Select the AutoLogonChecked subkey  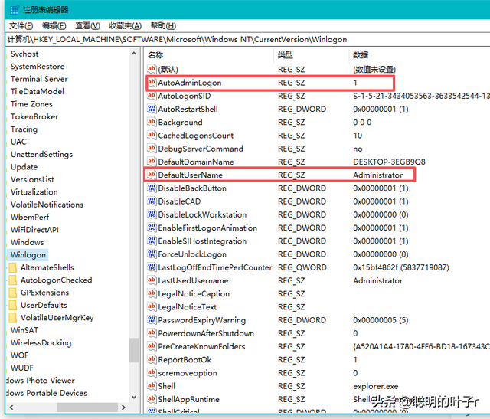56,280
